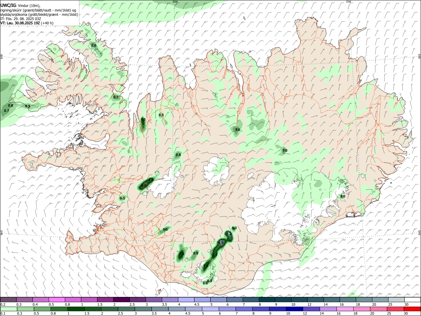Click the pink upper legend swatch between 0.5 and 0.8
The height and width of the screenshot is (316, 421).
(57, 300)
